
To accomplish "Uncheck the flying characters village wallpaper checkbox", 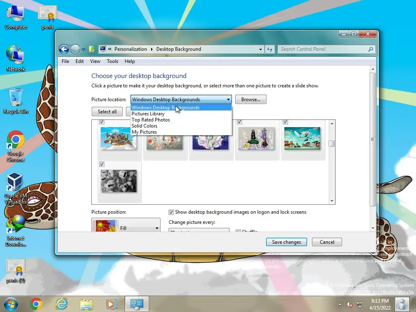I will [x=285, y=122].
